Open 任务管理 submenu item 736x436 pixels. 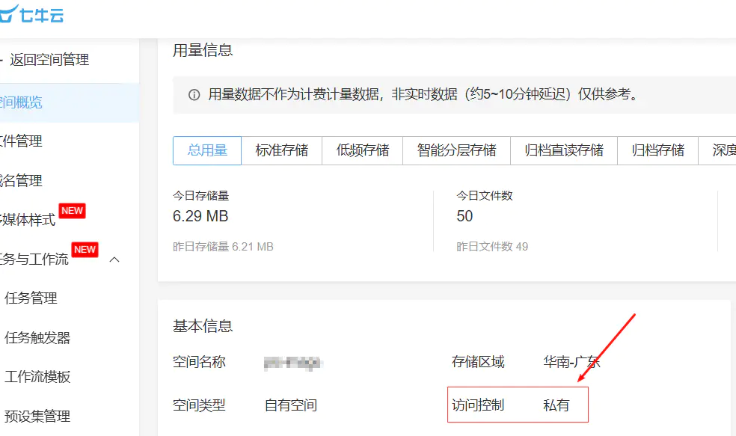coord(31,298)
